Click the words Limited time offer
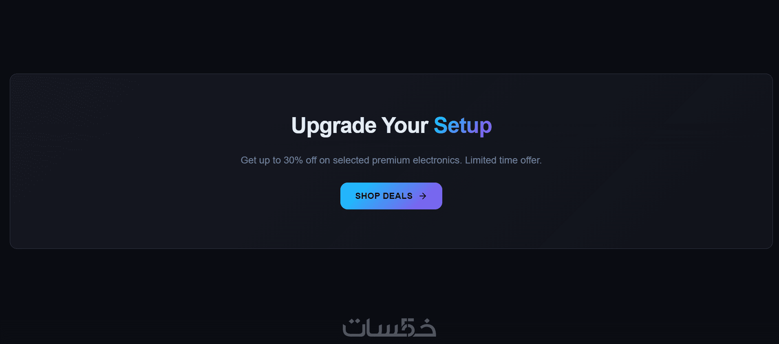This screenshot has height=344, width=779. [x=503, y=160]
